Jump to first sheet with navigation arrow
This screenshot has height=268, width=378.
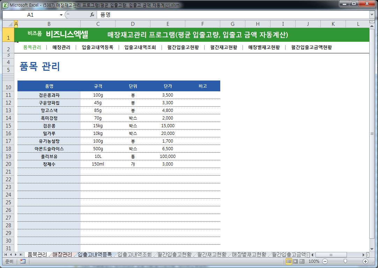pyautogui.click(x=6, y=254)
